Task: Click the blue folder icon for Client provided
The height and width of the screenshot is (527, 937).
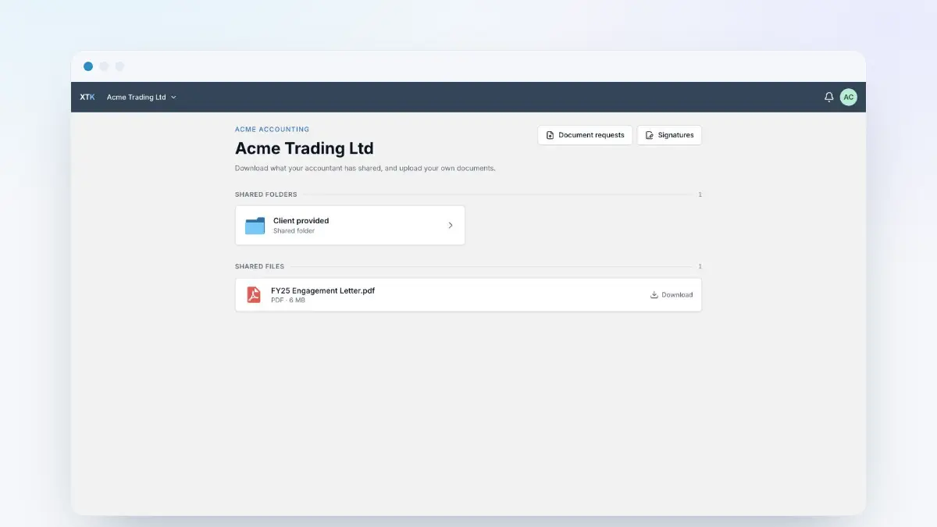Action: pos(255,226)
